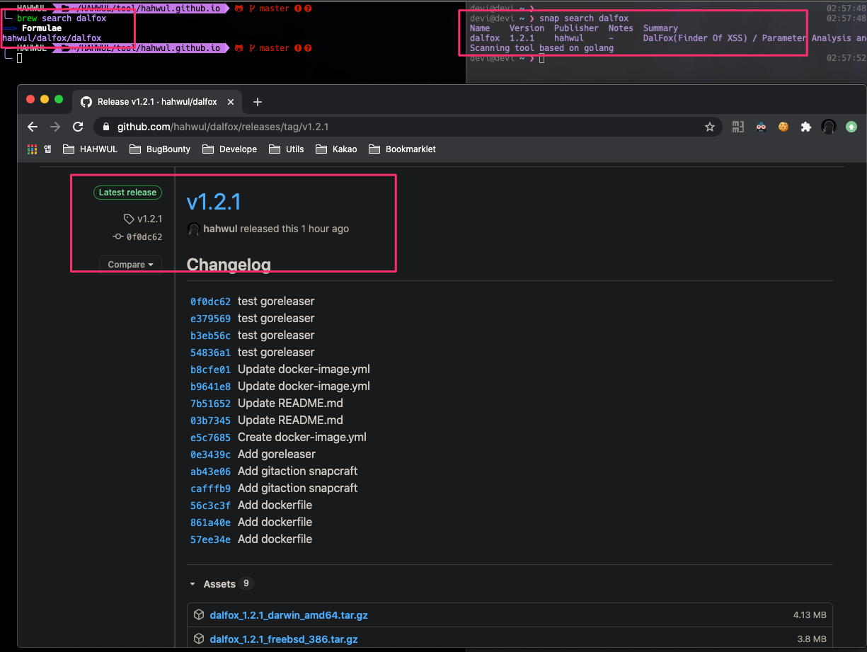This screenshot has width=867, height=652.
Task: Open changelog commit 861a40e
Action: point(210,522)
